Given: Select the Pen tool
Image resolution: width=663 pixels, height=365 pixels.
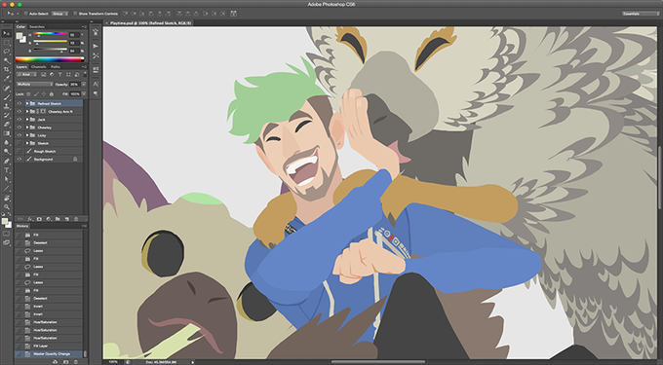Looking at the screenshot, I should pos(7,162).
